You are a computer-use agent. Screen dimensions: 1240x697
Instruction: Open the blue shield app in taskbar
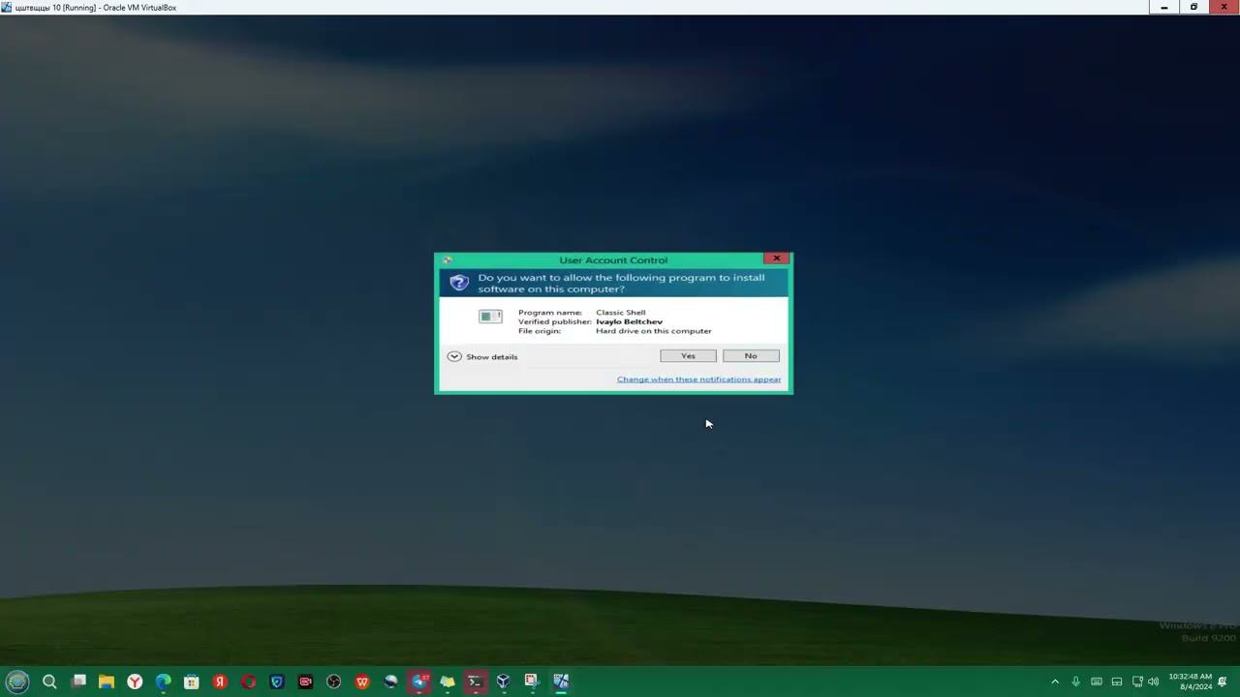click(x=277, y=682)
